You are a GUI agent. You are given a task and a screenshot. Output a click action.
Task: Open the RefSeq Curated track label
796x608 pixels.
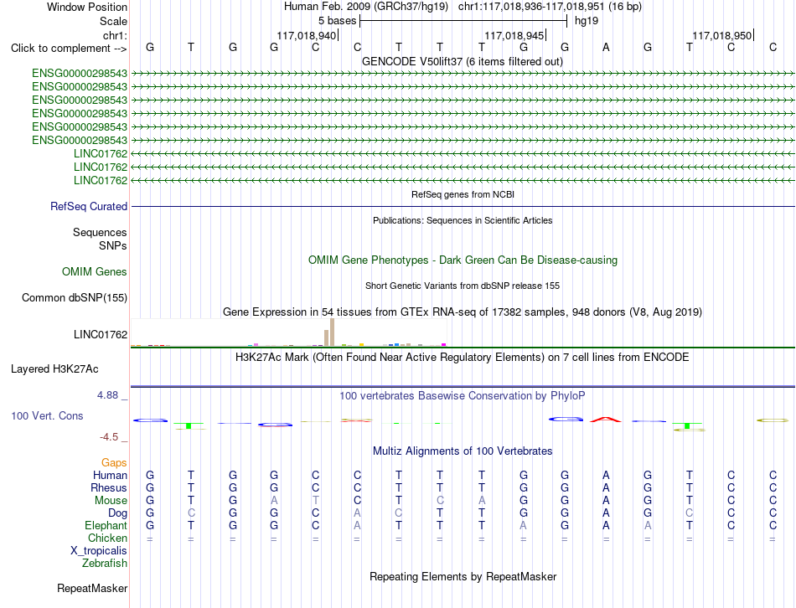(89, 207)
